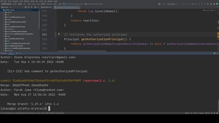219x123 pixels.
Task: Locate the open file in Project tree
Action: point(26,7)
